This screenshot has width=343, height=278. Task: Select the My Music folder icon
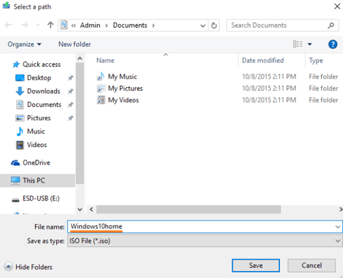(x=101, y=76)
